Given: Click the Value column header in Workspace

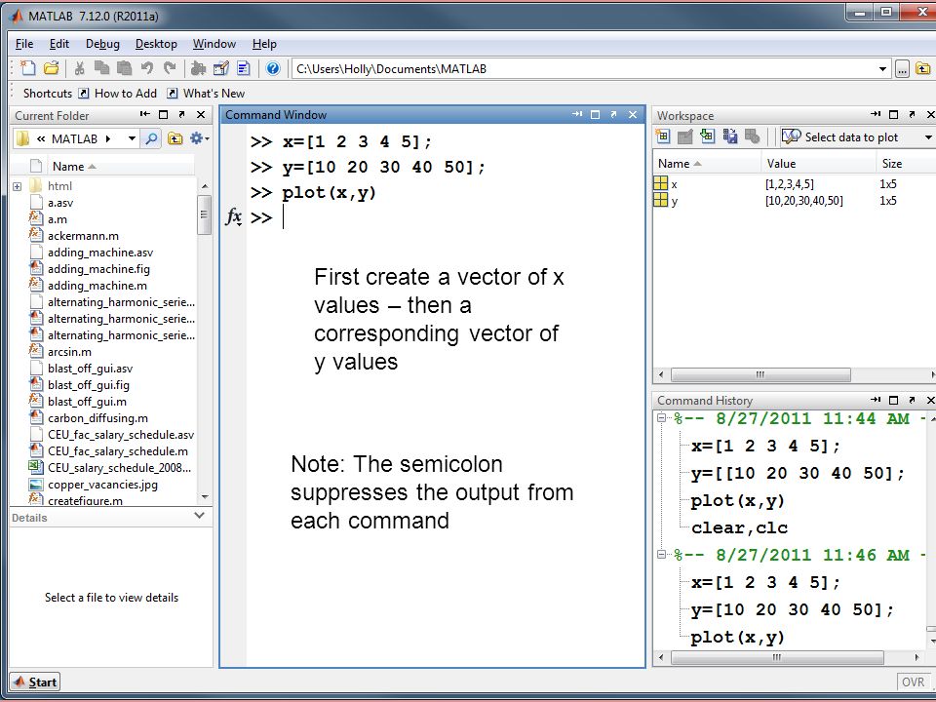Looking at the screenshot, I should 818,164.
